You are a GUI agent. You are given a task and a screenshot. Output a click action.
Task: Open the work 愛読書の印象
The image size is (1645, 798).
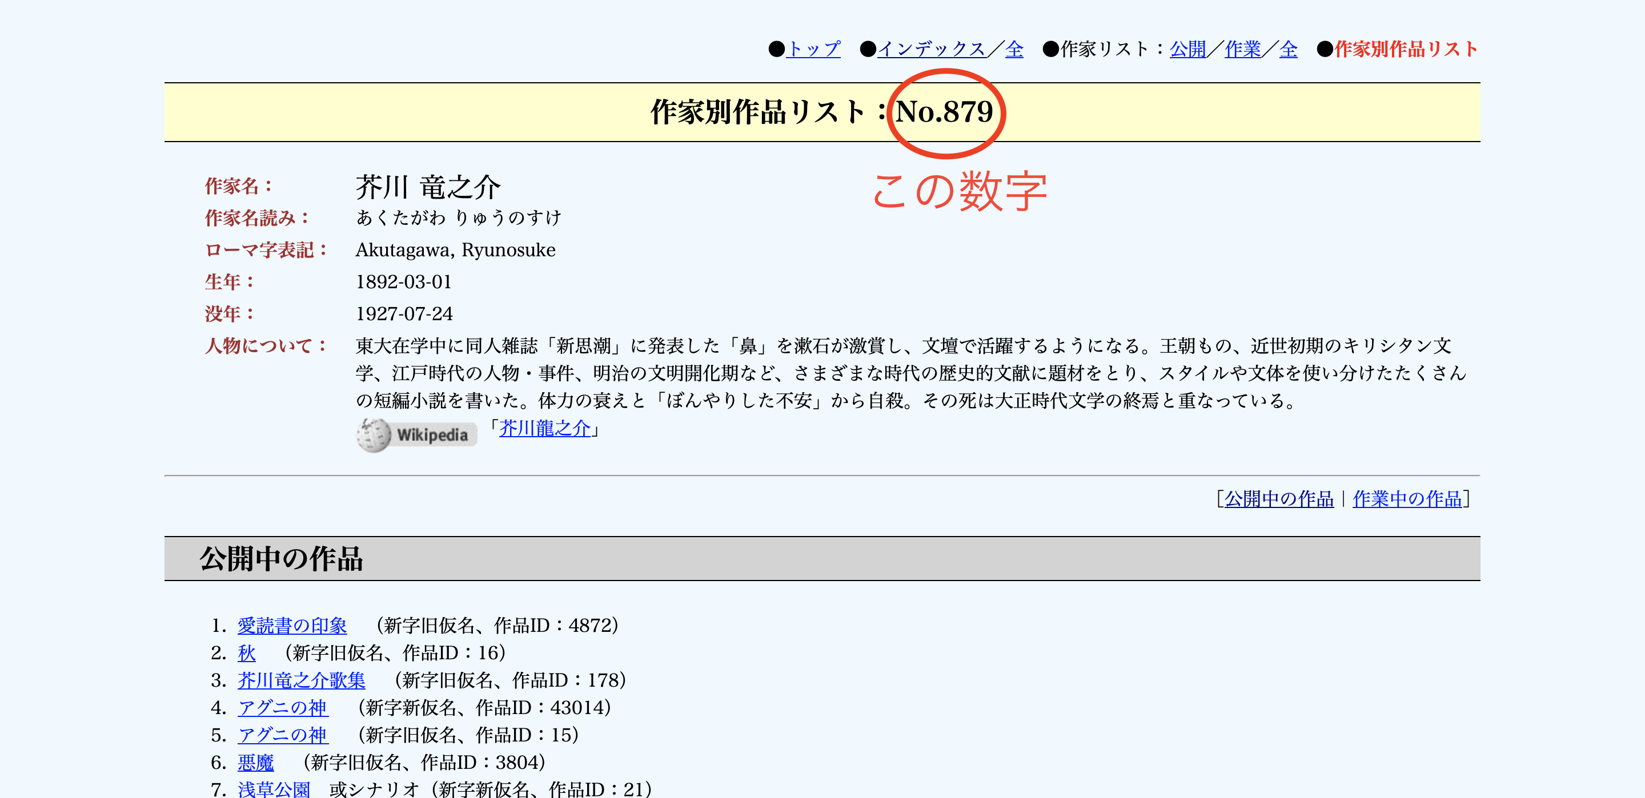pyautogui.click(x=292, y=626)
